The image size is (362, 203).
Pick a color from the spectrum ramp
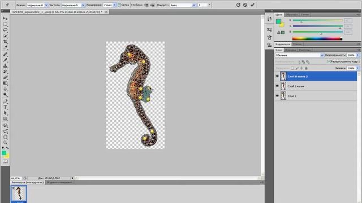317,39
